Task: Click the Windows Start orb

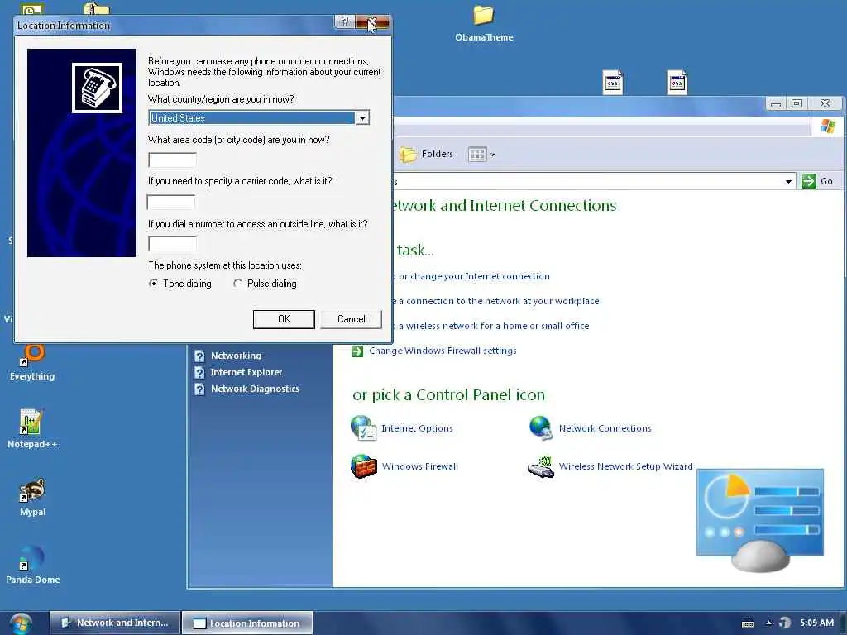Action: 21,623
